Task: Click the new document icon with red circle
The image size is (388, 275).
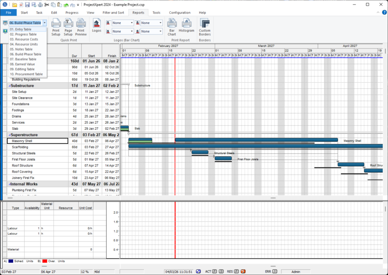Action: [21, 5]
